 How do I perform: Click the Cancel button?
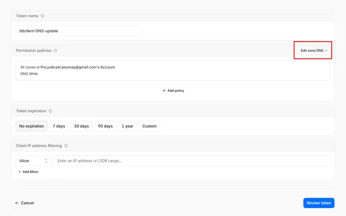coord(24,203)
